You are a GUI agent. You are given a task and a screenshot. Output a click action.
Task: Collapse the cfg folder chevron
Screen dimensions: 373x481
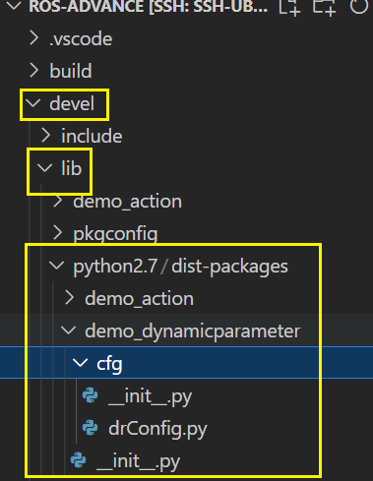pos(81,363)
